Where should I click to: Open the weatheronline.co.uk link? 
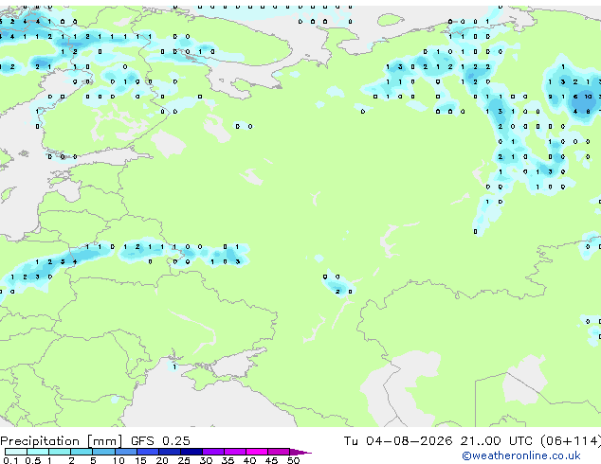pyautogui.click(x=520, y=455)
